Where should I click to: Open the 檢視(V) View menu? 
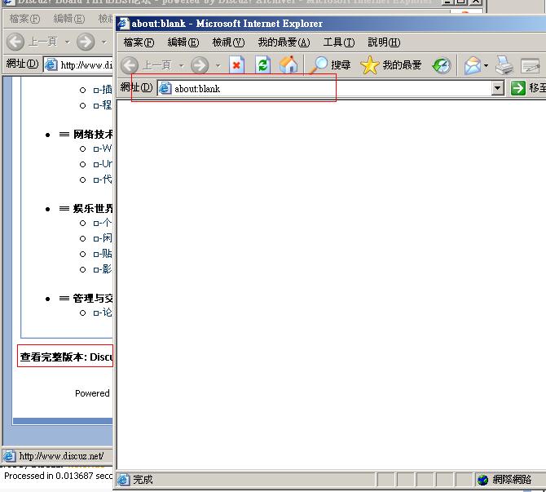pyautogui.click(x=228, y=42)
